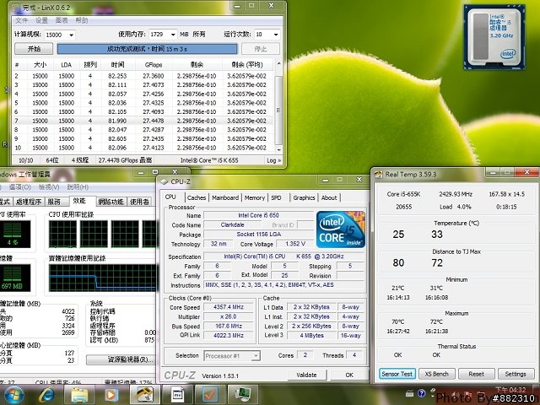540x405 pixels.
Task: Open Settings in Real Temp
Action: click(x=516, y=374)
